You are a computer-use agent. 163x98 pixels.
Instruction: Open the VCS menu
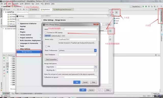[x=42, y=4]
